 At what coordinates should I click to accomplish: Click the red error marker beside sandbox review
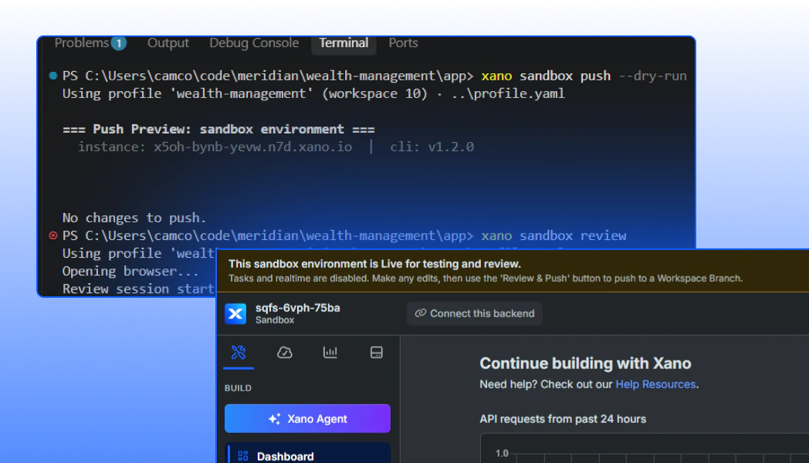(x=53, y=235)
